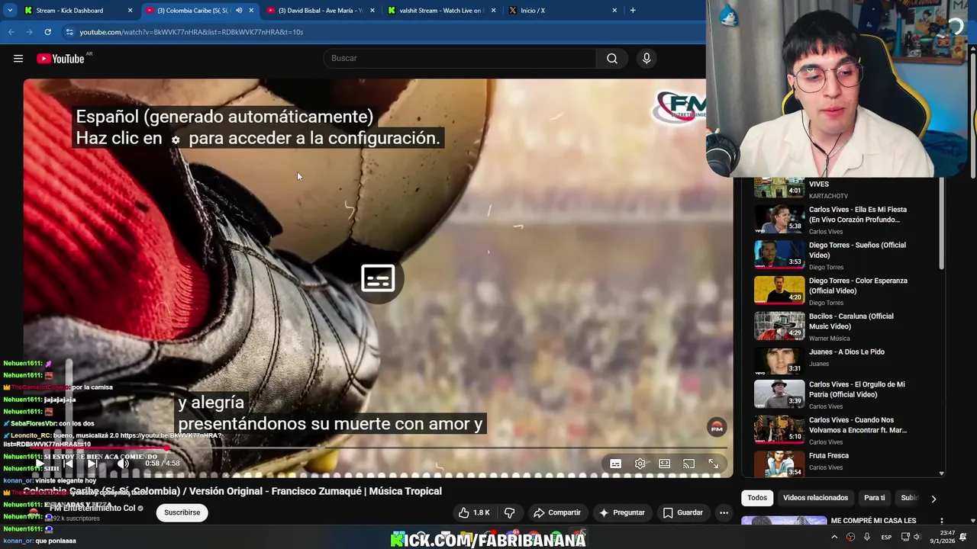Open Bacilos - Caraluna music video
977x549 pixels.
click(x=843, y=326)
